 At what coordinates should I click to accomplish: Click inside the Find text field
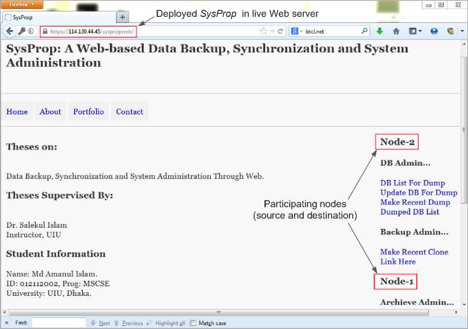[59, 323]
